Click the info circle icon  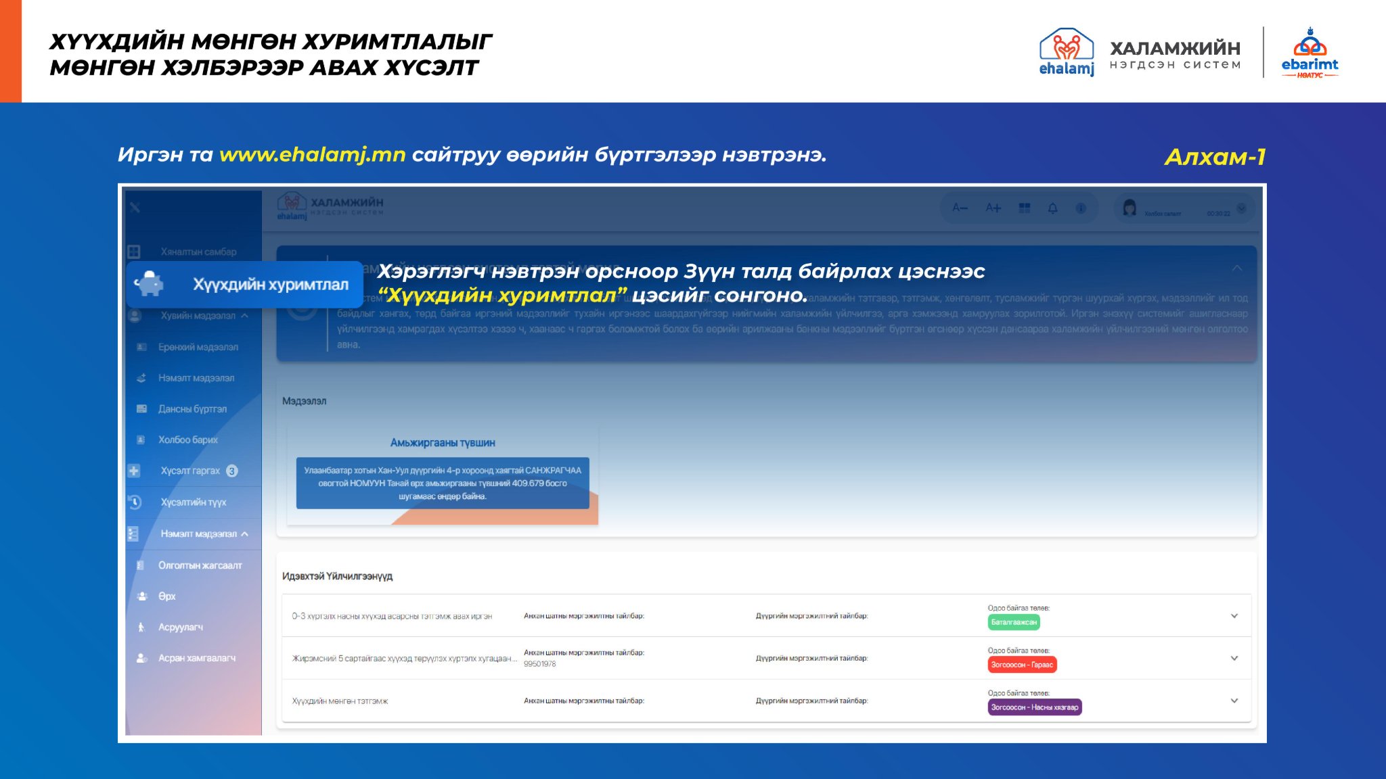click(x=1081, y=208)
